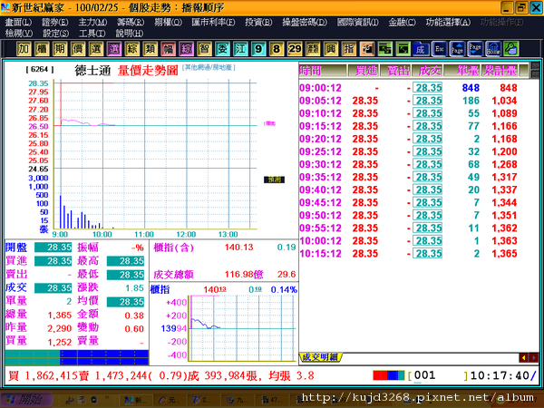Click the 其他網通/房地產 category link
The height and width of the screenshot is (408, 544).
pos(209,67)
